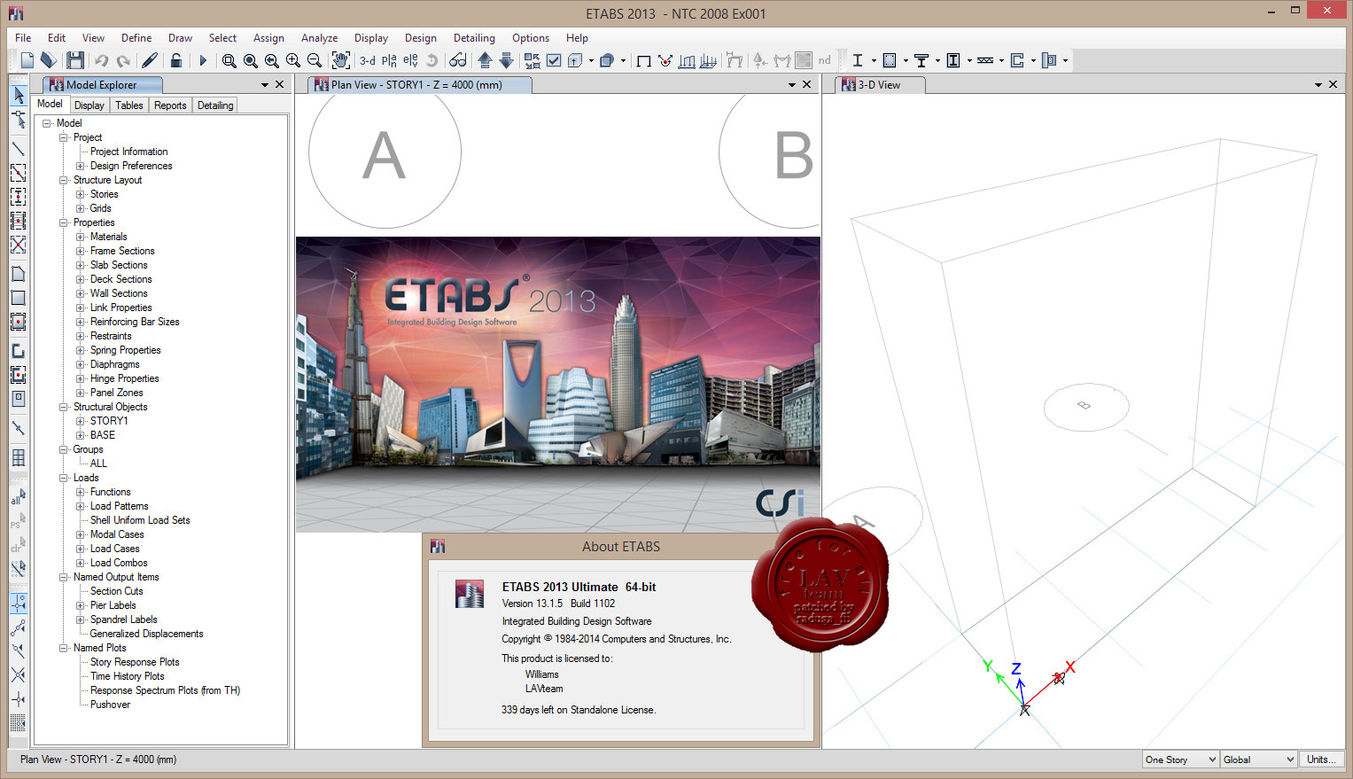Expand the Load Patterns tree node
Viewport: 1353px width, 779px height.
click(81, 506)
